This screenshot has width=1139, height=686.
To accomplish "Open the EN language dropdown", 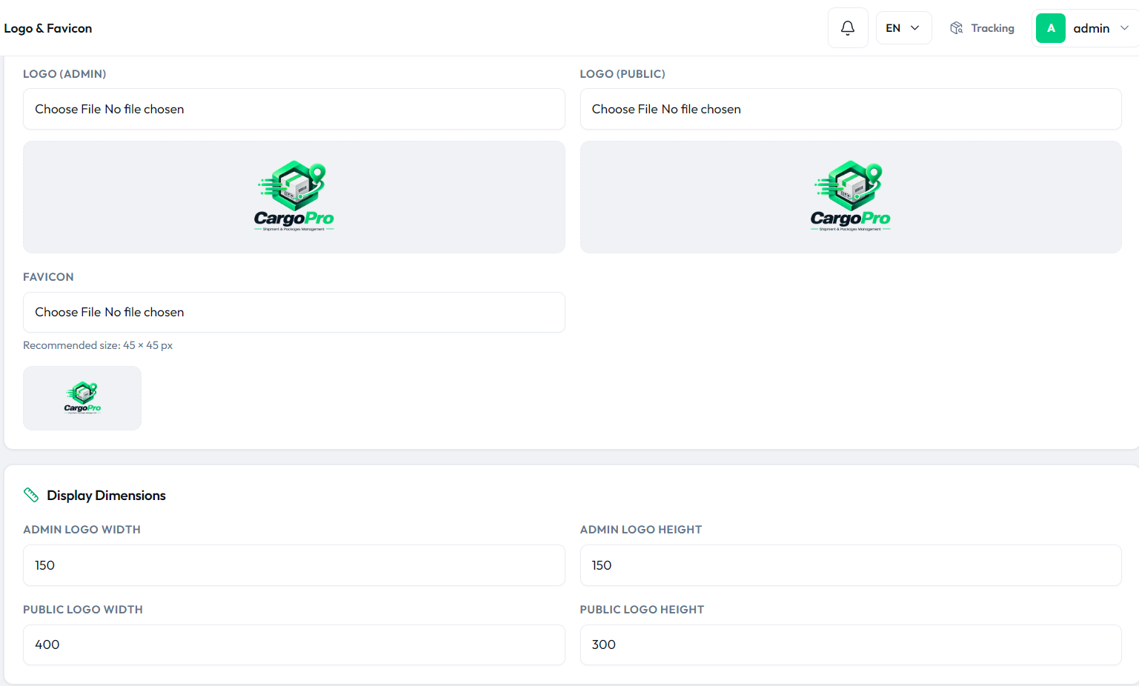I will 903,28.
